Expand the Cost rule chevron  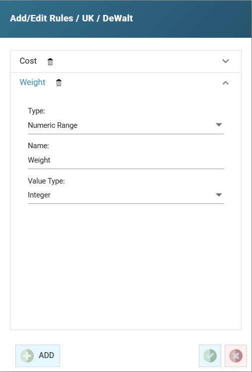pyautogui.click(x=226, y=61)
